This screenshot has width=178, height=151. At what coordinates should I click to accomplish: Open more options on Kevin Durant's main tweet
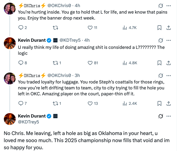(169, 116)
